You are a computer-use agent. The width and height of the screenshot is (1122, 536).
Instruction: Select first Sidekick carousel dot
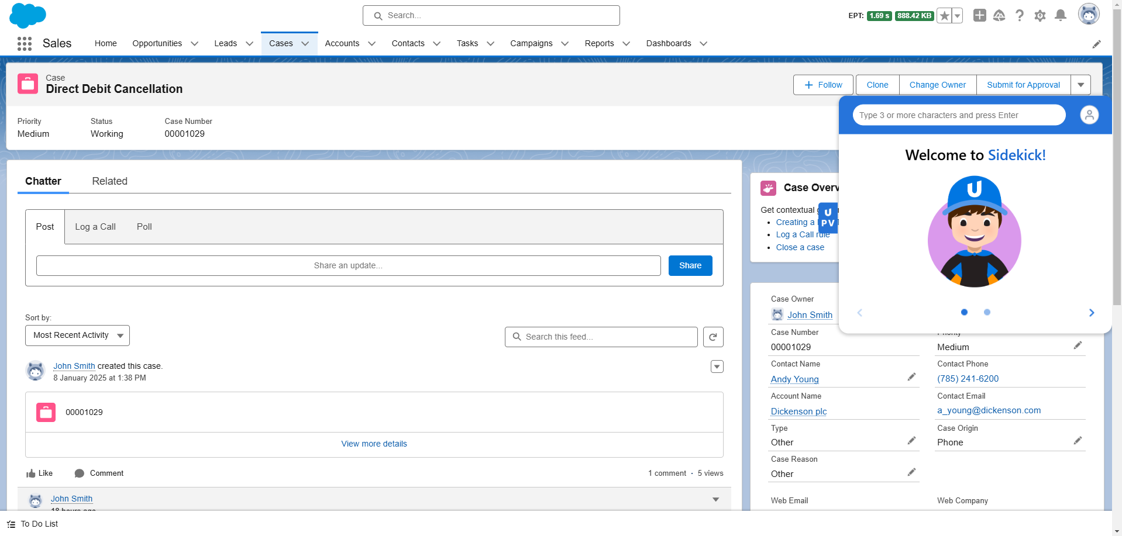[x=964, y=312]
